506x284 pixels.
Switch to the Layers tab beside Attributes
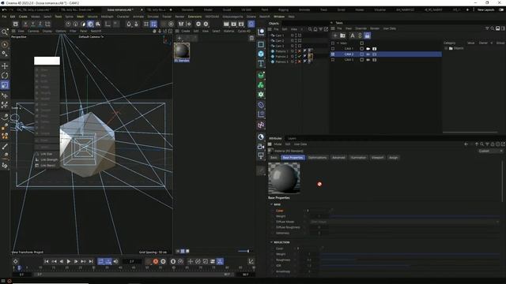[x=292, y=139]
